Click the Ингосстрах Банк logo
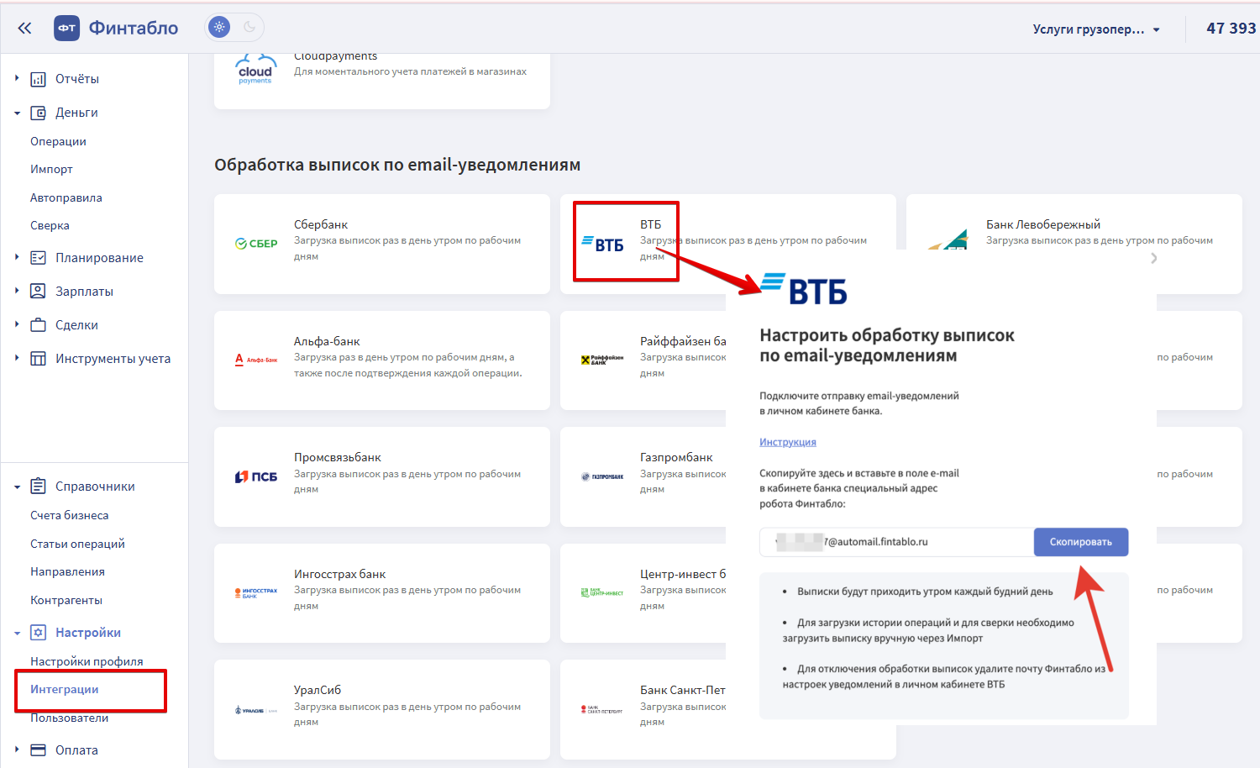The width and height of the screenshot is (1260, 768). (x=256, y=592)
